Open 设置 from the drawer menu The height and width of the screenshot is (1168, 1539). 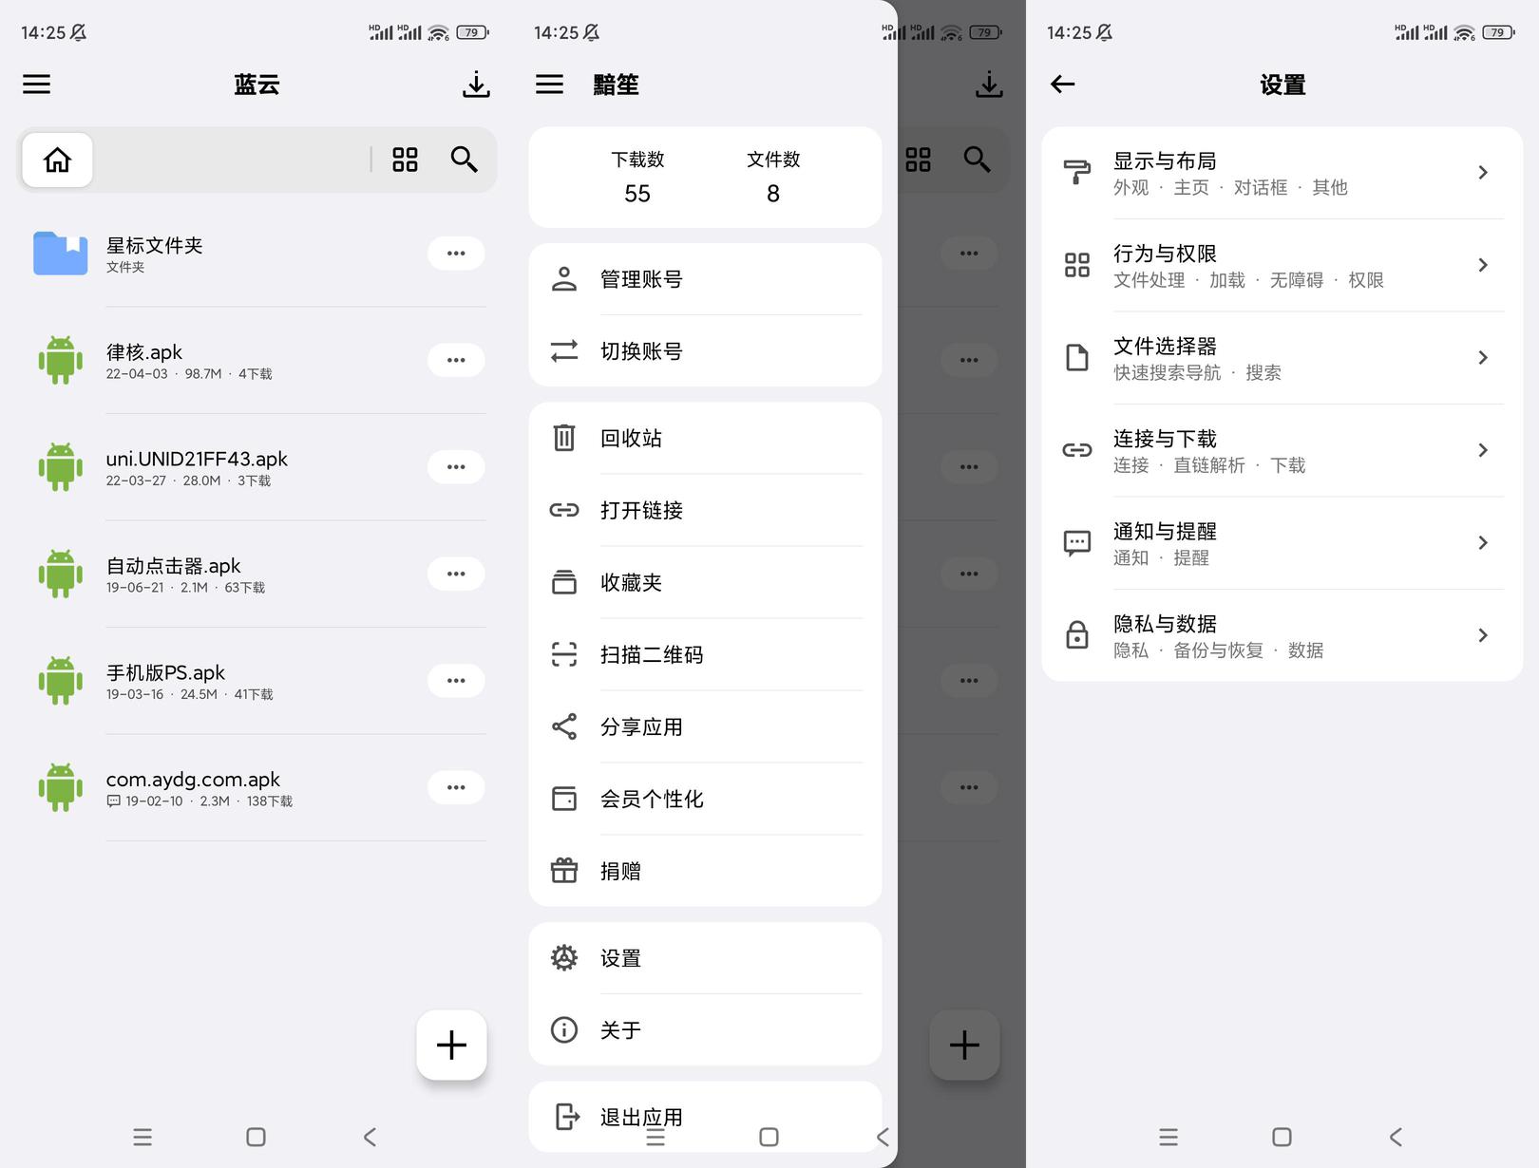(705, 958)
